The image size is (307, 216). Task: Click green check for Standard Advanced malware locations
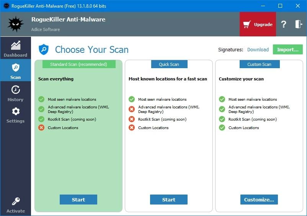41,109
